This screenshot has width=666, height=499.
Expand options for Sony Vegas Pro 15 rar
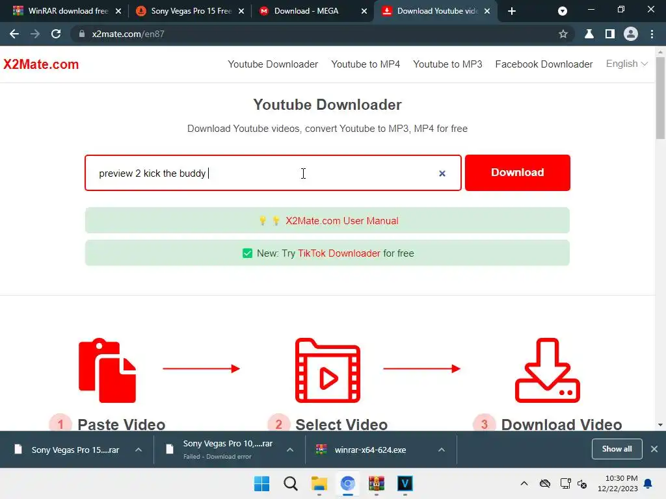(139, 450)
